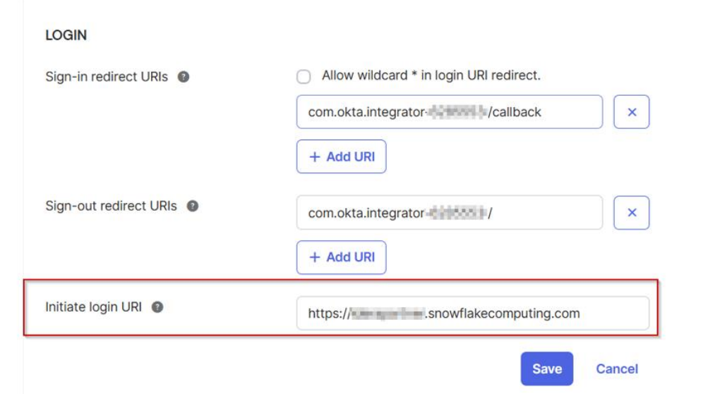Click the Sign-in redirect URIs label
This screenshot has width=715, height=394.
(x=107, y=77)
